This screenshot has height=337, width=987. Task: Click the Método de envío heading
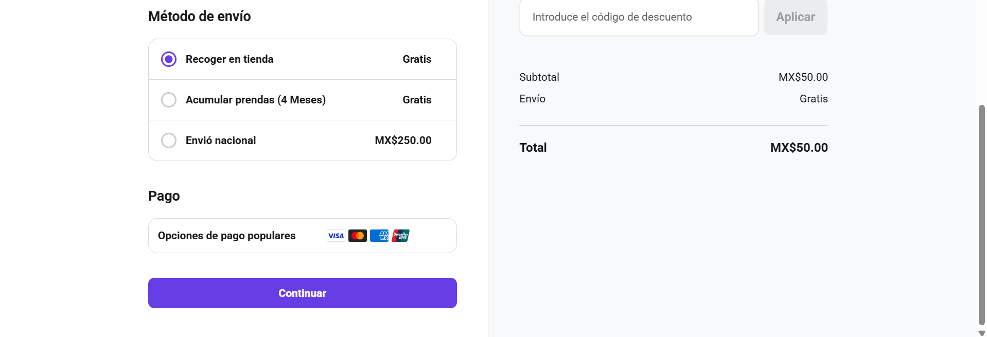point(200,16)
